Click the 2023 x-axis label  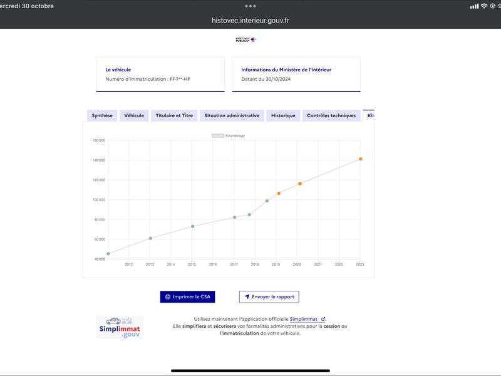(359, 264)
